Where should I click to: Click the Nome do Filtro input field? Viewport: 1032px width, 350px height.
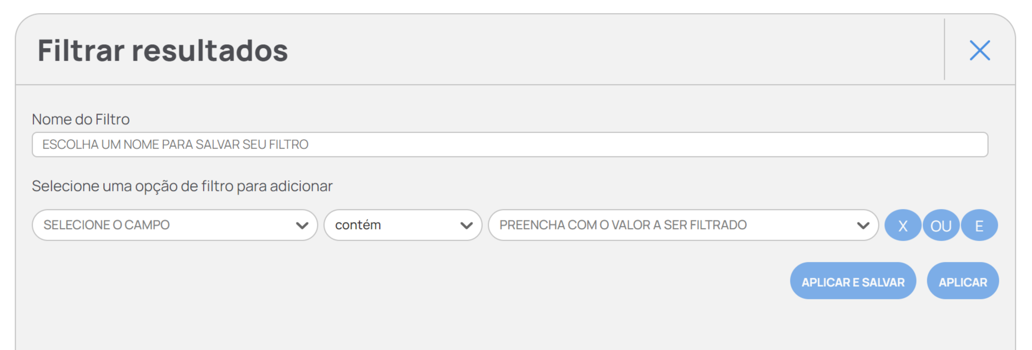pyautogui.click(x=510, y=144)
